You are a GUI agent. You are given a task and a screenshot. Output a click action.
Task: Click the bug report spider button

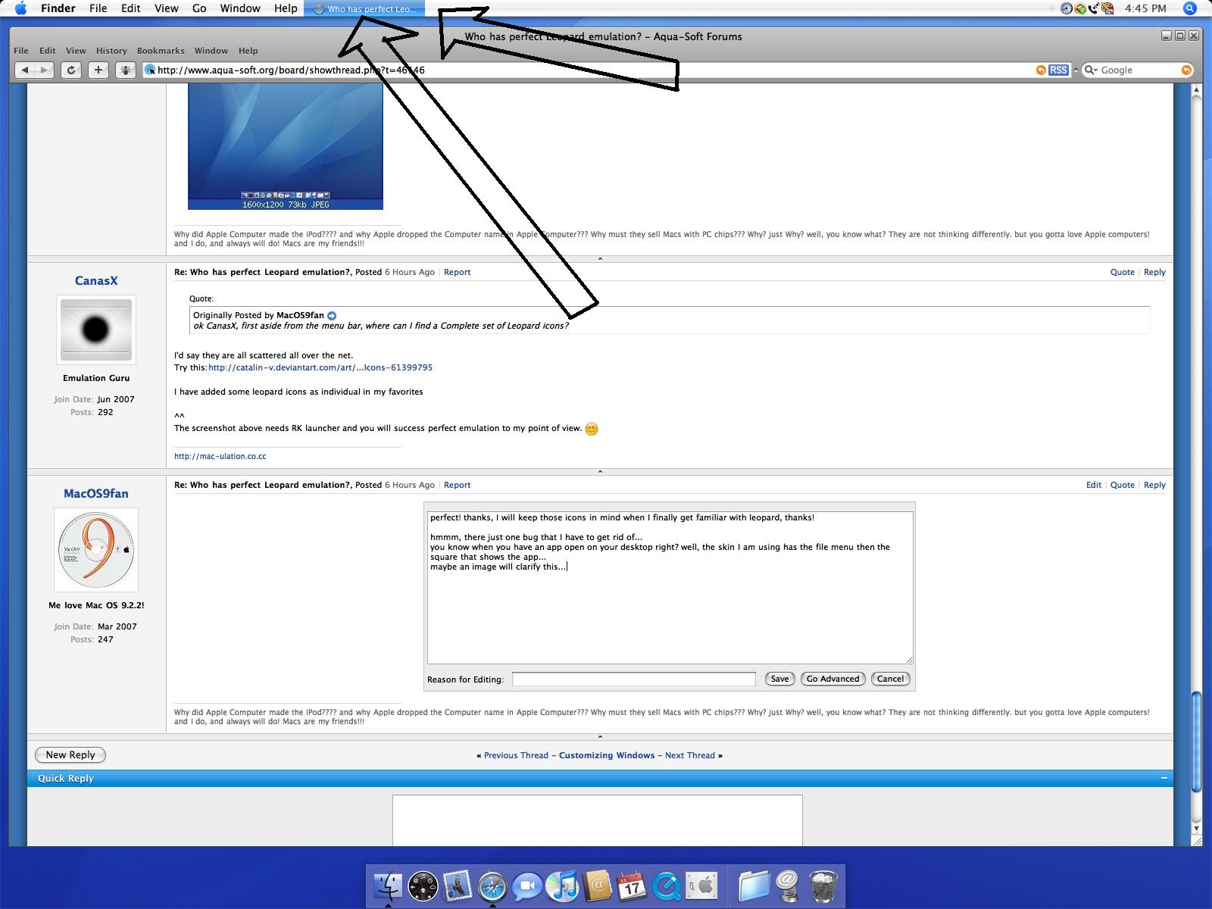tap(126, 70)
